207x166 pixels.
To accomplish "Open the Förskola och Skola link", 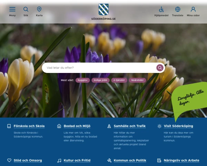I will tap(29, 126).
